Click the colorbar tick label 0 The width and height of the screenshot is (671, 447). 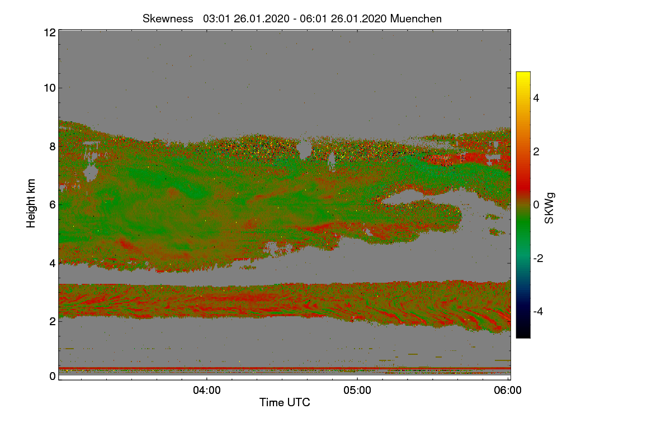pyautogui.click(x=537, y=205)
